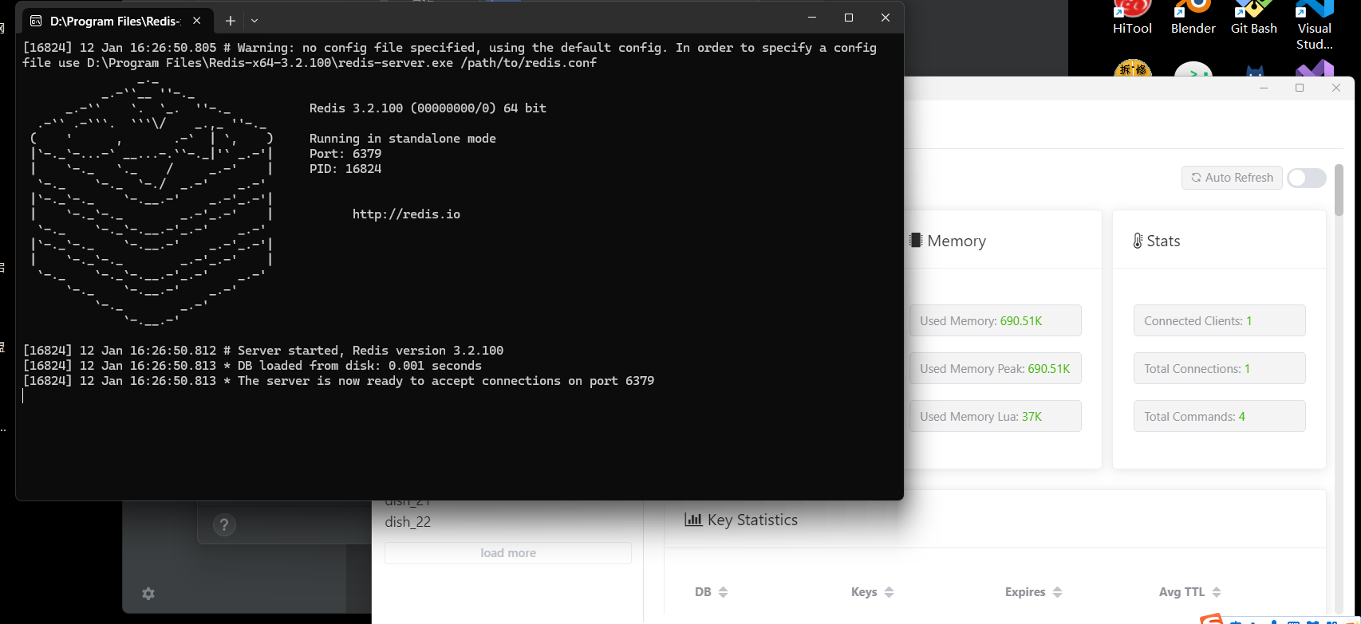Sort the table by Expires column
Viewport: 1361px width, 624px height.
(x=1034, y=592)
